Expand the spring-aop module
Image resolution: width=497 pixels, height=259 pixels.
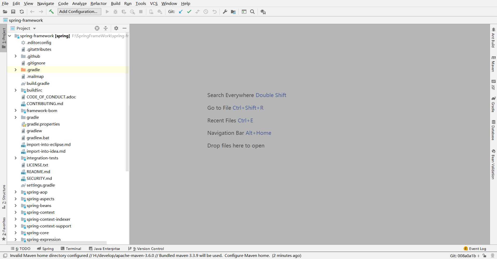16,192
